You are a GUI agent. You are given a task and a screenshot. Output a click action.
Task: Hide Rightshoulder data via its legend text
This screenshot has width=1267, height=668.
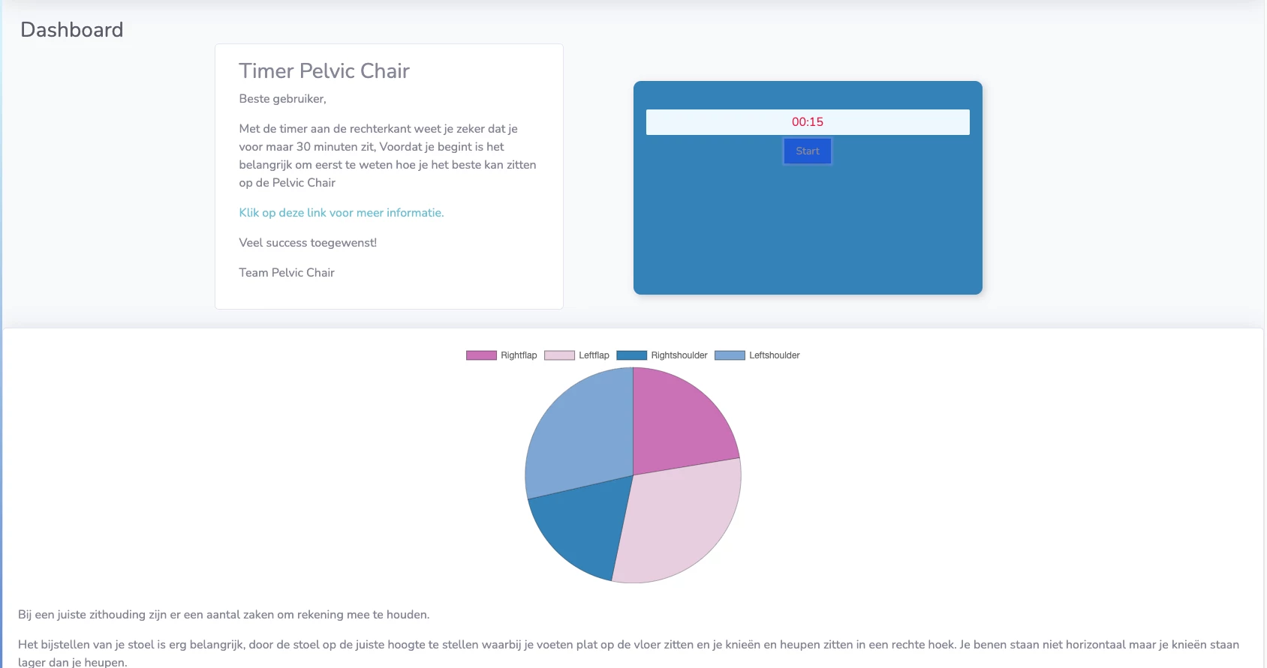pos(679,355)
